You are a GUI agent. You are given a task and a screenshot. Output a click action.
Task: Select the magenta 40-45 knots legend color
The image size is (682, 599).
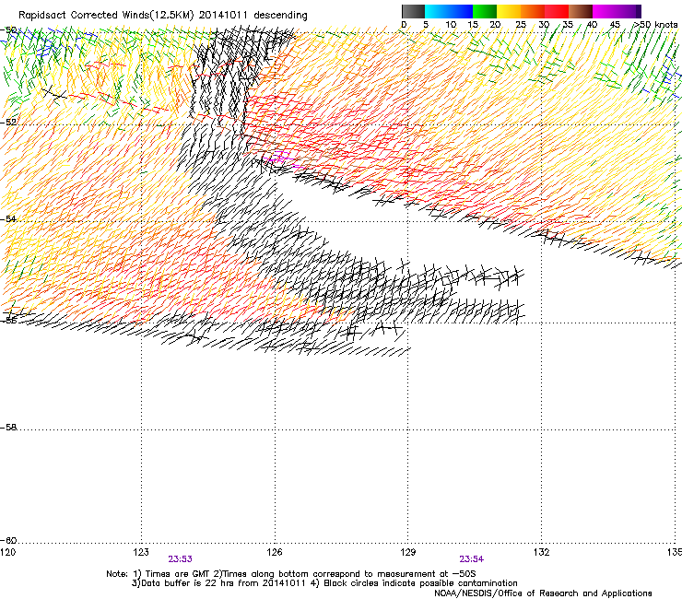(x=605, y=11)
